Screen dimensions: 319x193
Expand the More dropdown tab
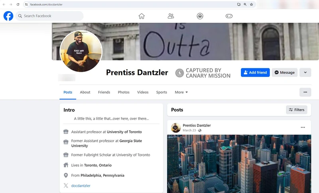181,93
